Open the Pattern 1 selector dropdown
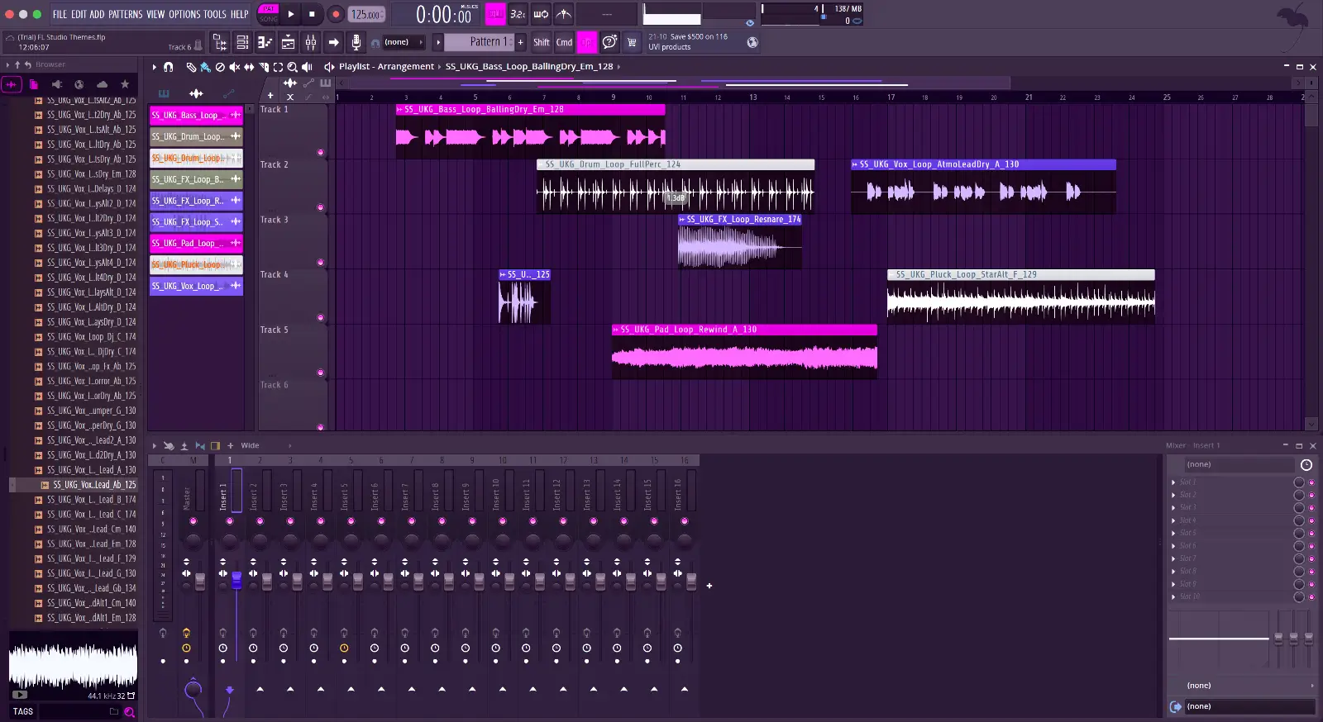Viewport: 1323px width, 722px height. click(480, 42)
